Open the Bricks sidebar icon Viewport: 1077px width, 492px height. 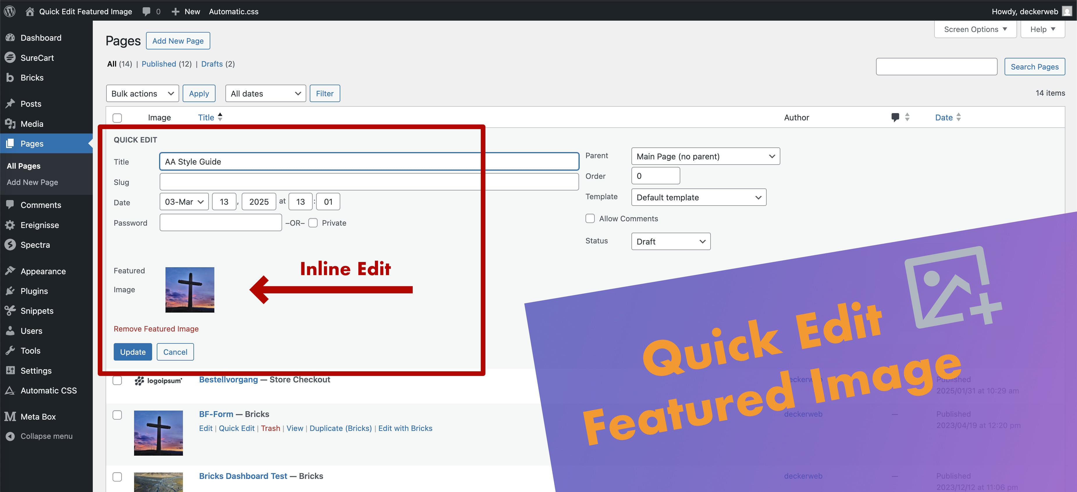click(x=10, y=78)
